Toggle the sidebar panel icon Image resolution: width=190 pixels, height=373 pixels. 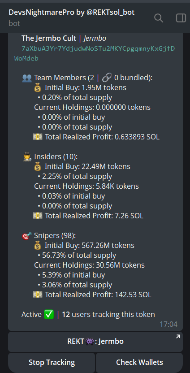(181, 18)
